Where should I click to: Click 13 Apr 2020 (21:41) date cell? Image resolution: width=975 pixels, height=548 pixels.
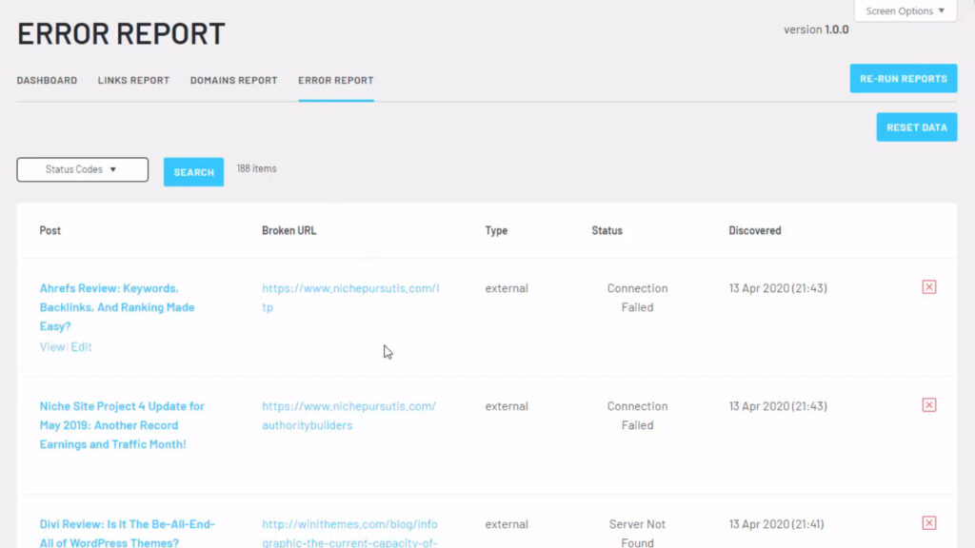pos(777,524)
